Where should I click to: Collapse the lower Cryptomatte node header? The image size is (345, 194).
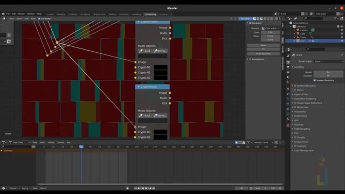coord(138,87)
